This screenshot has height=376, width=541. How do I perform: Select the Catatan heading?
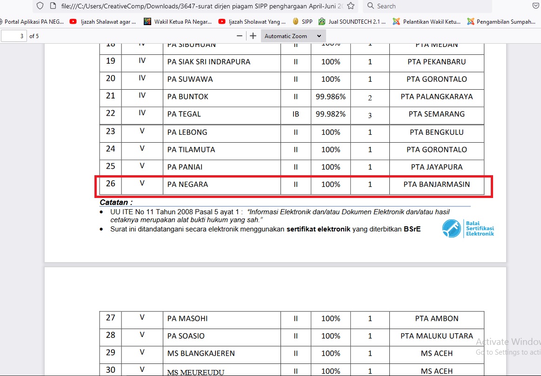(x=116, y=203)
